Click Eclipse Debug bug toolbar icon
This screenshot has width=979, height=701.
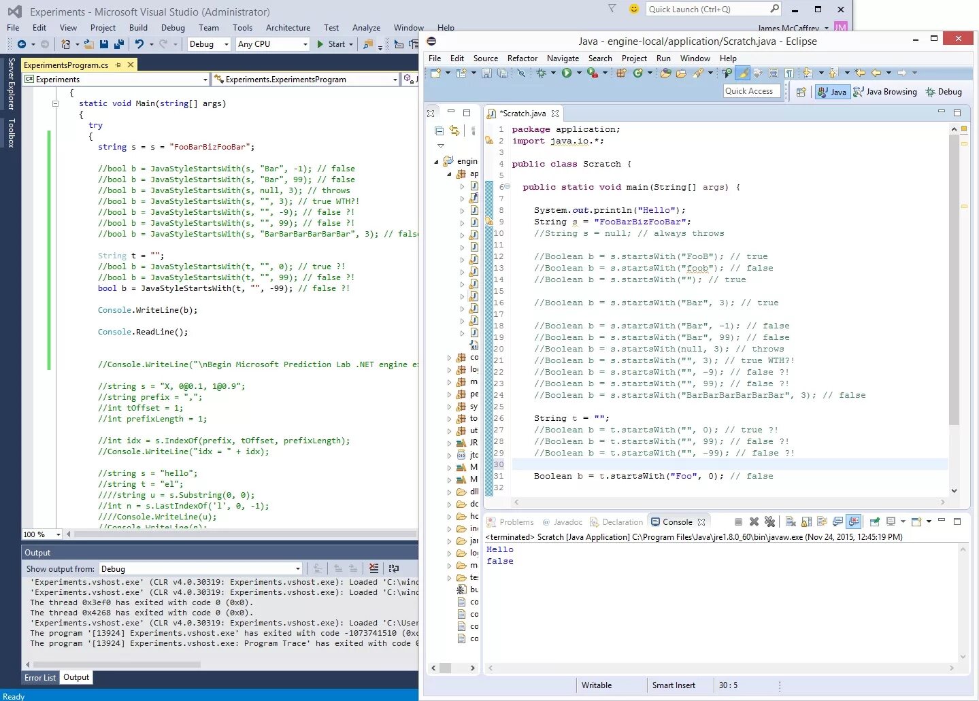[542, 73]
